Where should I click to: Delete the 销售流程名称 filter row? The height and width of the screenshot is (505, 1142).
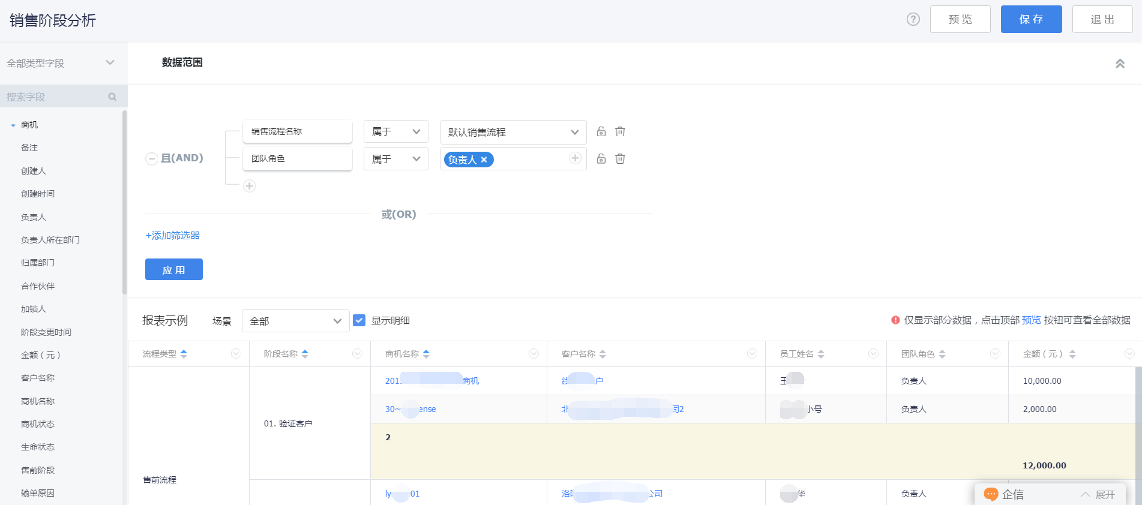620,131
